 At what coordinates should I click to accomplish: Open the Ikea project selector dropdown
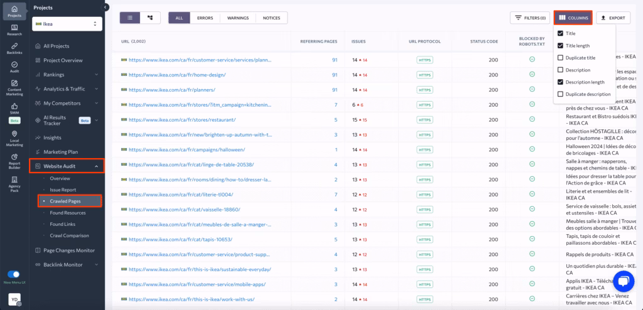point(67,24)
